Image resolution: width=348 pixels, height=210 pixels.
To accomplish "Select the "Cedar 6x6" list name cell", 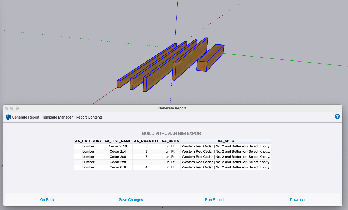I will click(x=118, y=167).
